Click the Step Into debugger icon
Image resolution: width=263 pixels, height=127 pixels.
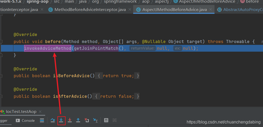[61, 120]
